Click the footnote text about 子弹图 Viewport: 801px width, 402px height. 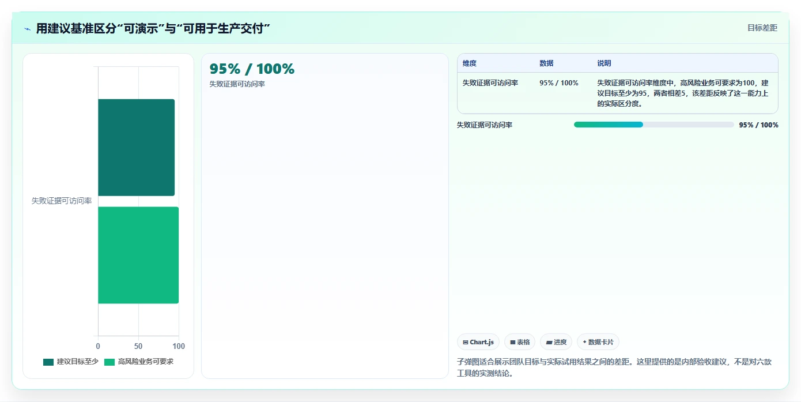614,367
